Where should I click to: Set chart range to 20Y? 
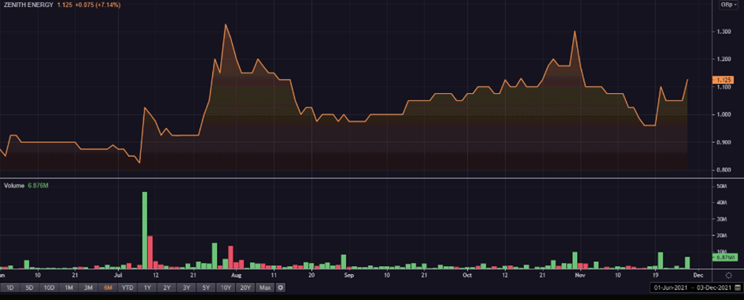point(245,287)
